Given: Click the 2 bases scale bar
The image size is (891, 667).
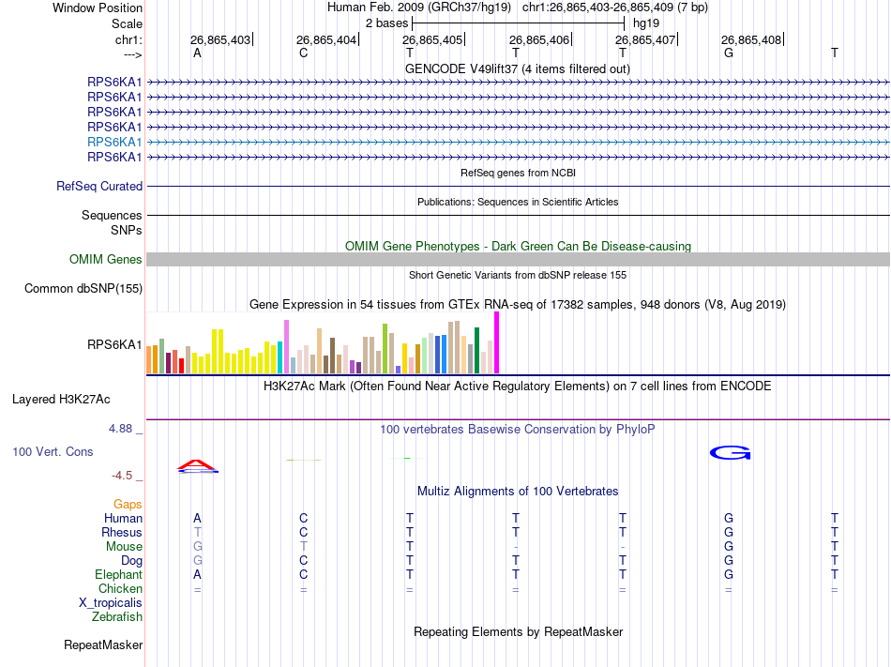Looking at the screenshot, I should 519,23.
